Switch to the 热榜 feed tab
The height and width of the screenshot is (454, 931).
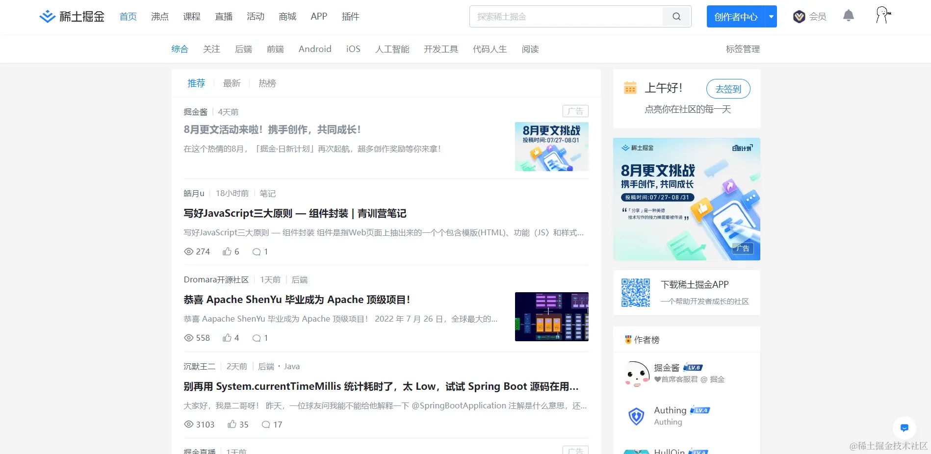tap(267, 83)
